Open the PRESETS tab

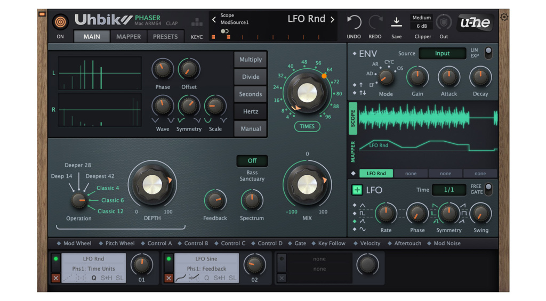pos(165,37)
